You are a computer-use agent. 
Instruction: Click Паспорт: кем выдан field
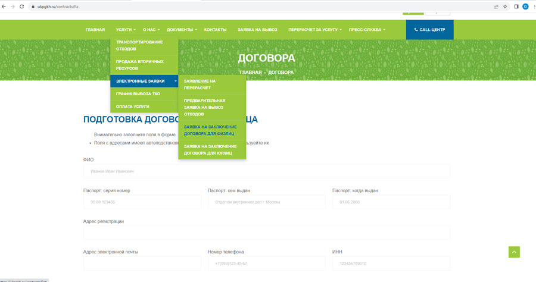pyautogui.click(x=267, y=202)
